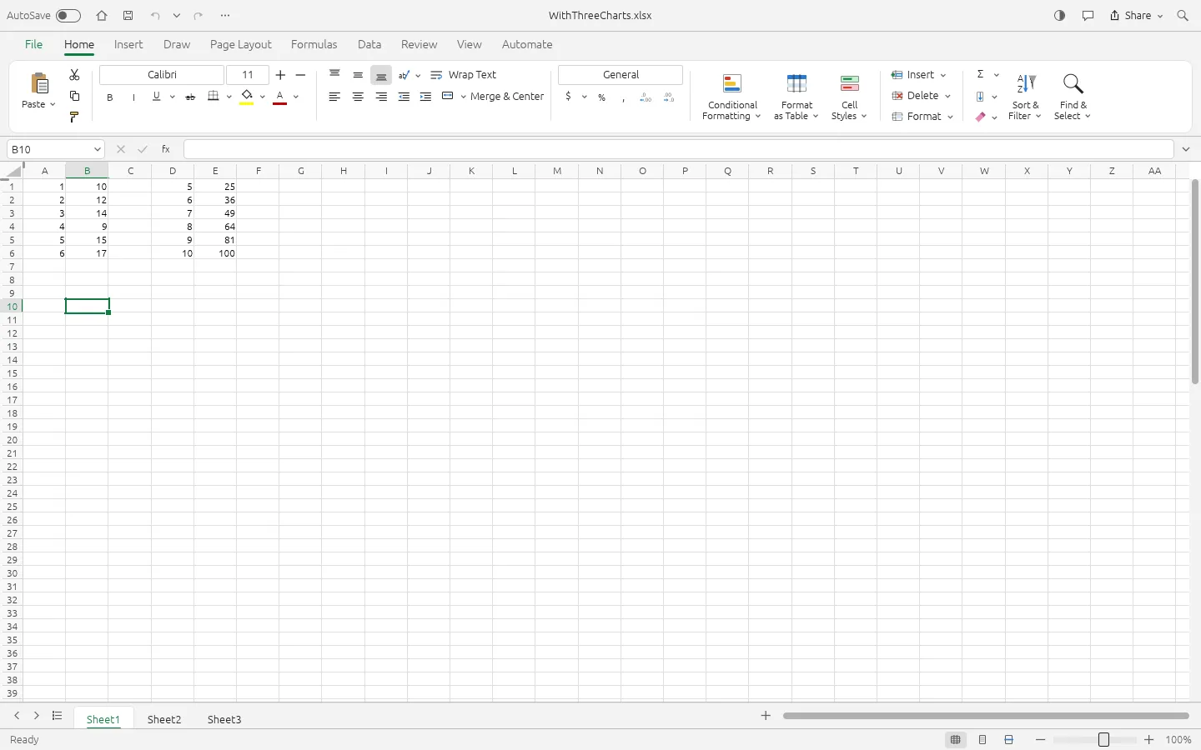Image resolution: width=1201 pixels, height=750 pixels.
Task: Switch to Sheet2 tab
Action: tap(164, 719)
